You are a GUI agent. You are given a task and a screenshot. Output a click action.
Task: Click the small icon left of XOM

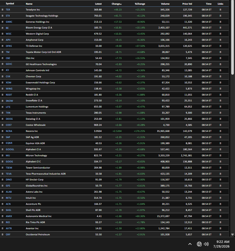click(2, 83)
